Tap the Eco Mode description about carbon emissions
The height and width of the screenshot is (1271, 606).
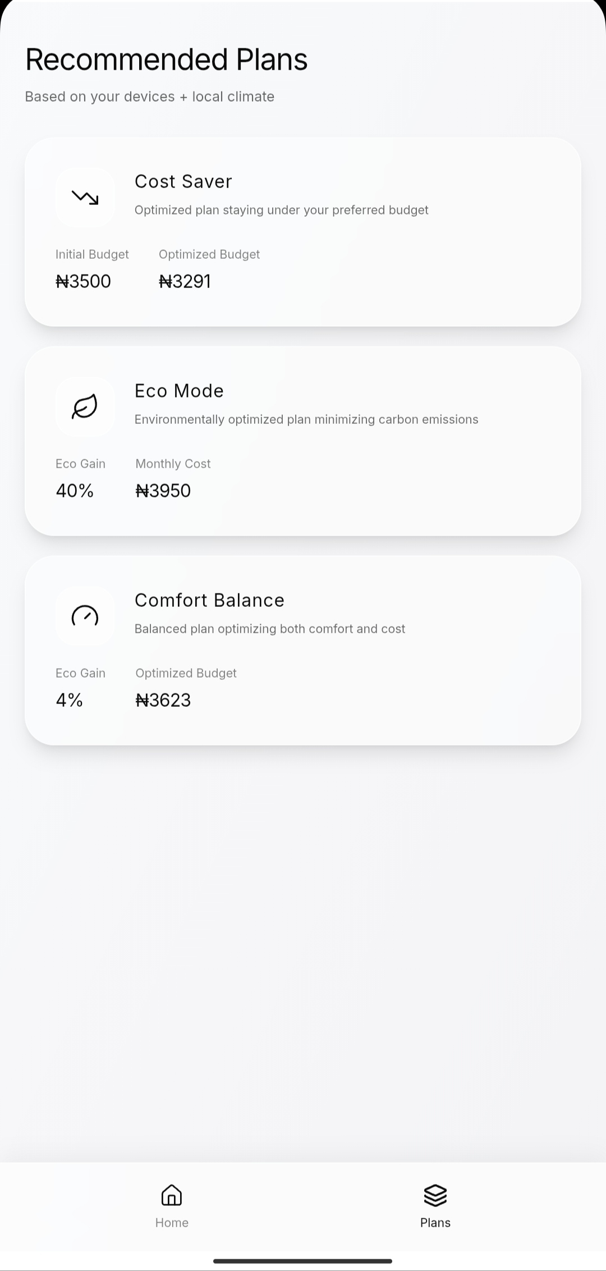(306, 419)
